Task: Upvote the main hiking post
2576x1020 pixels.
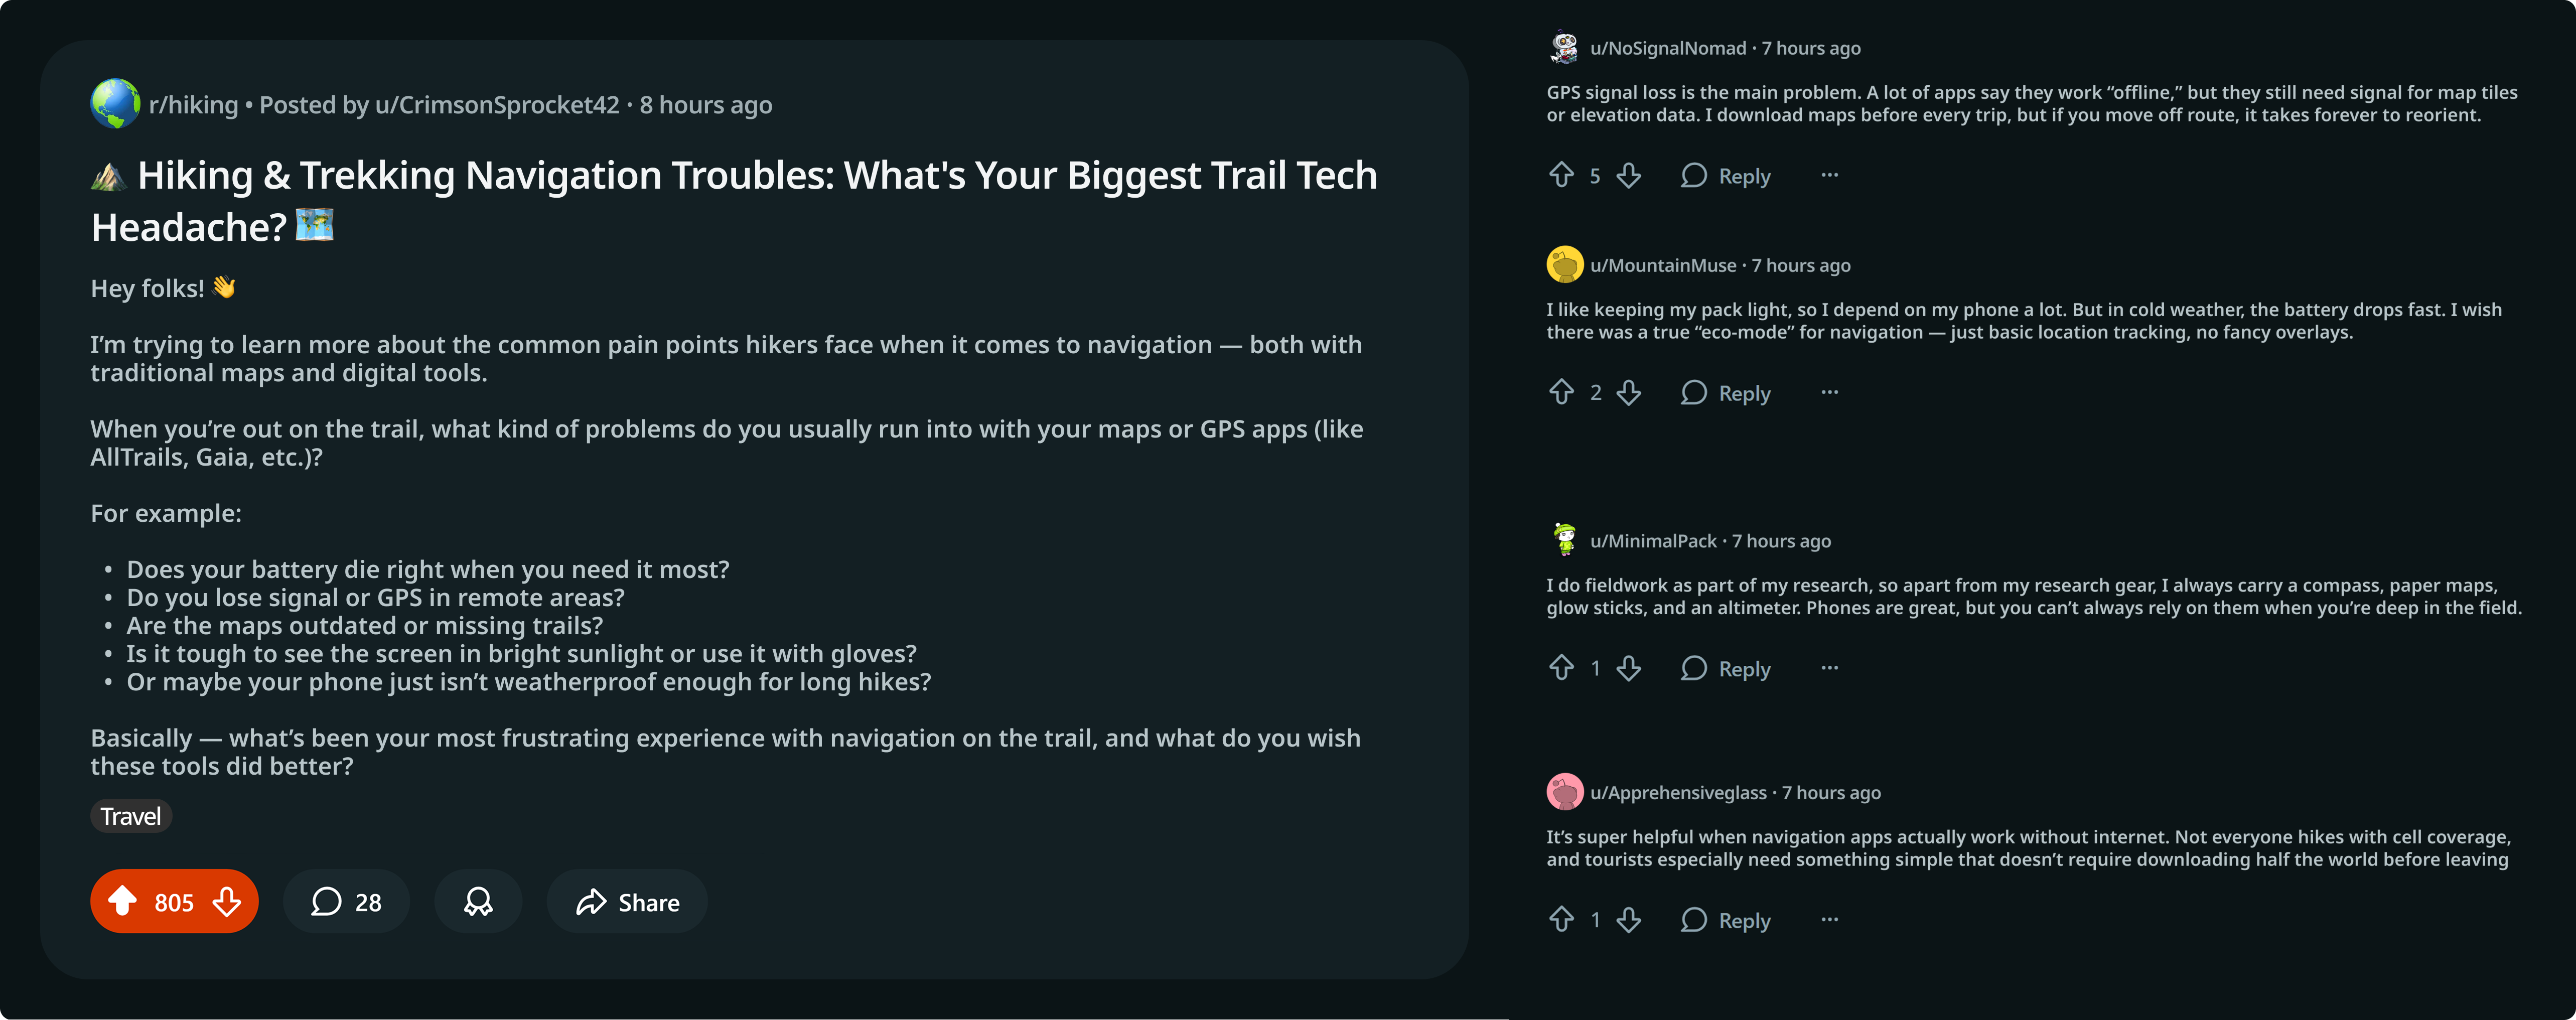Action: [124, 901]
